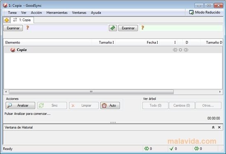The height and width of the screenshot is (154, 226).
Task: Open the Otros... tree view options
Action: [x=208, y=105]
